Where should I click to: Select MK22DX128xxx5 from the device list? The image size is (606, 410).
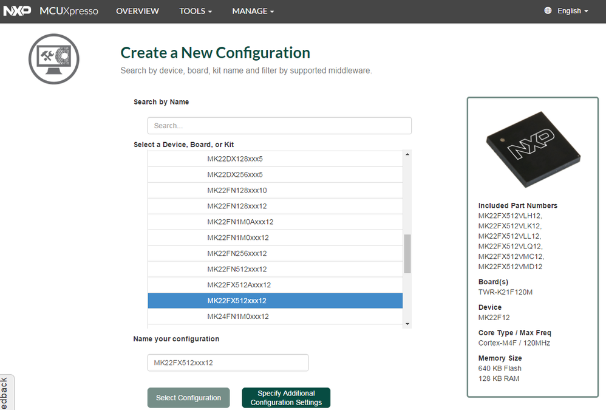tap(235, 159)
